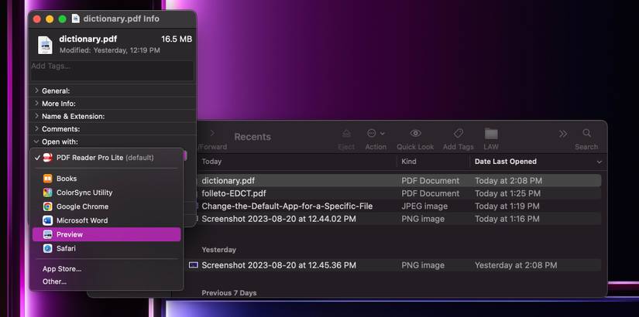Expand the More Info section
Image resolution: width=639 pixels, height=317 pixels.
click(x=36, y=104)
